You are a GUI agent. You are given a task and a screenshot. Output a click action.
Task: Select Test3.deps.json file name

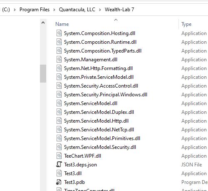(x=80, y=165)
